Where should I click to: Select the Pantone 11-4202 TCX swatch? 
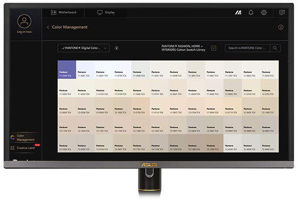[x=270, y=70]
